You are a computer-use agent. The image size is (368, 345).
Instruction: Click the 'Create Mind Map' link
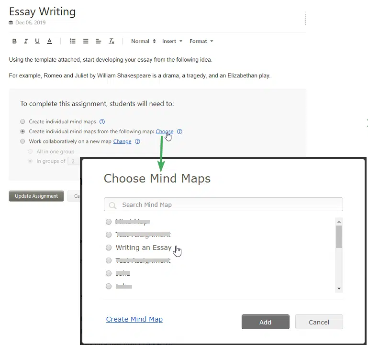[x=134, y=319]
